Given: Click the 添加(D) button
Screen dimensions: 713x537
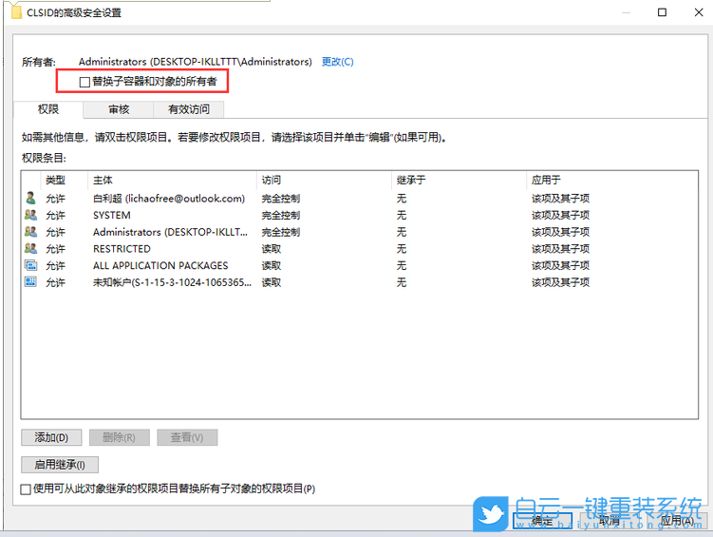Looking at the screenshot, I should (x=51, y=437).
